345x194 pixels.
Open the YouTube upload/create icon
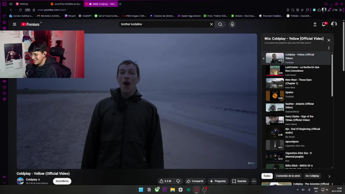(x=315, y=24)
